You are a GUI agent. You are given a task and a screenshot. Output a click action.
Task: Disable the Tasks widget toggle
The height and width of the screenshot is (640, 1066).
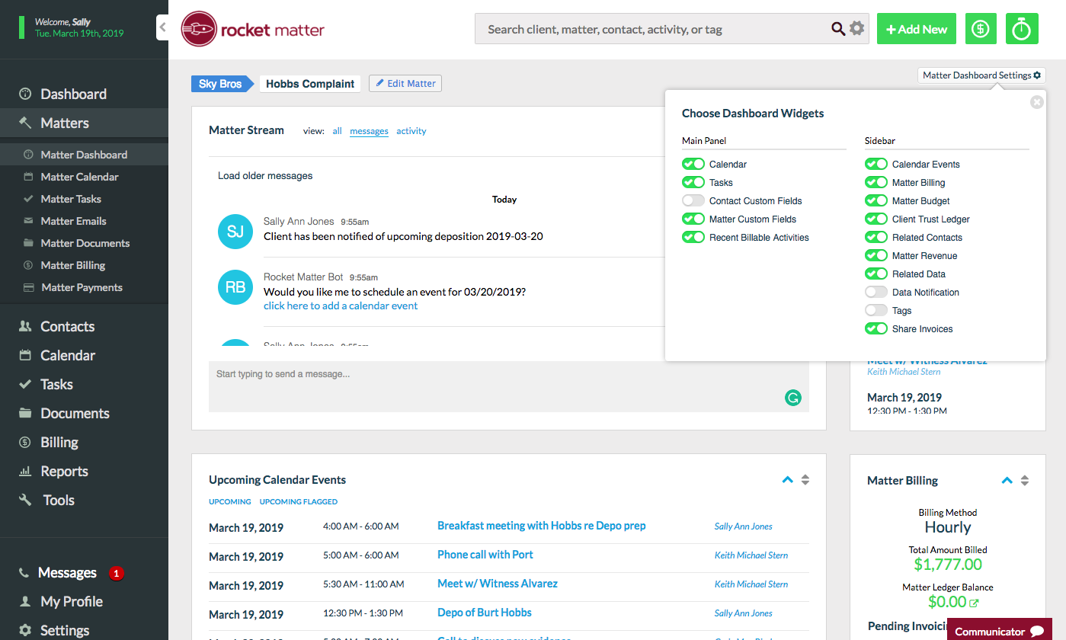click(693, 182)
